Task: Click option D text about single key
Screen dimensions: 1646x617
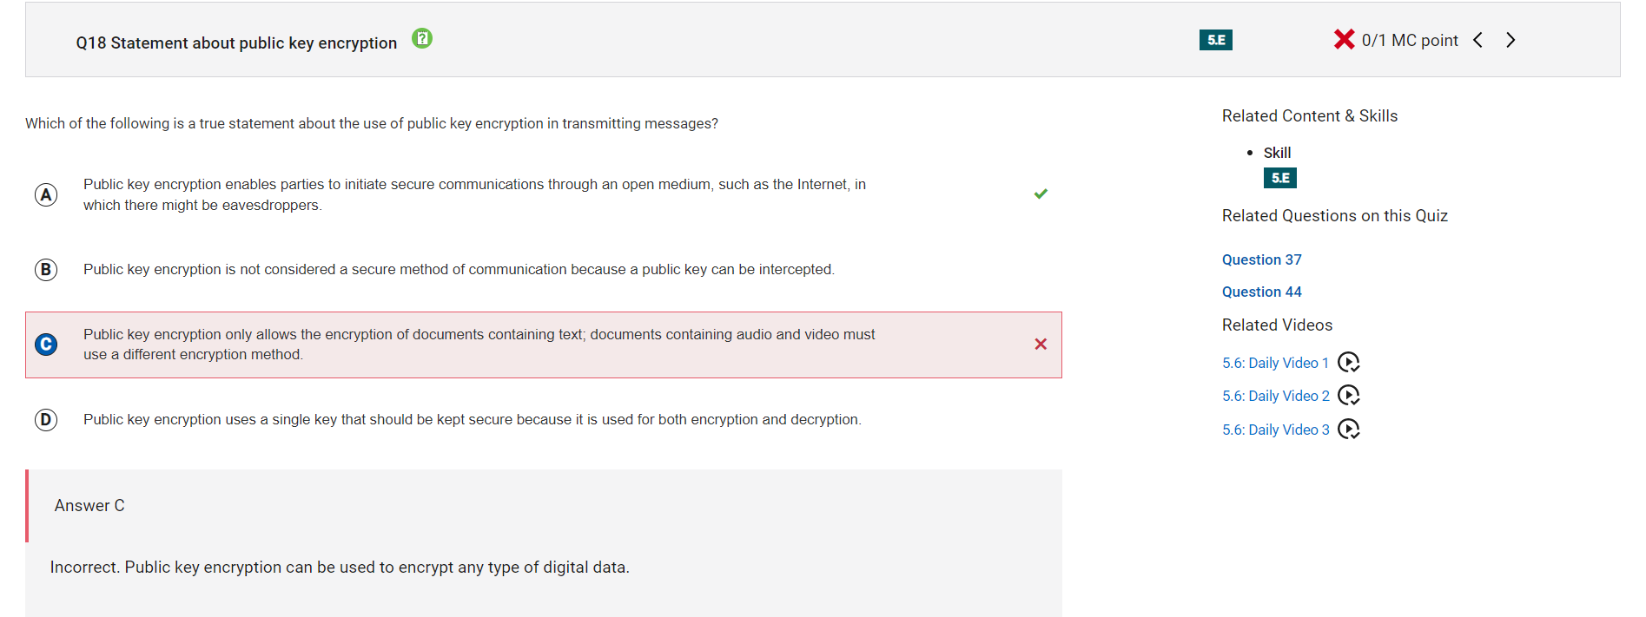Action: 473,420
